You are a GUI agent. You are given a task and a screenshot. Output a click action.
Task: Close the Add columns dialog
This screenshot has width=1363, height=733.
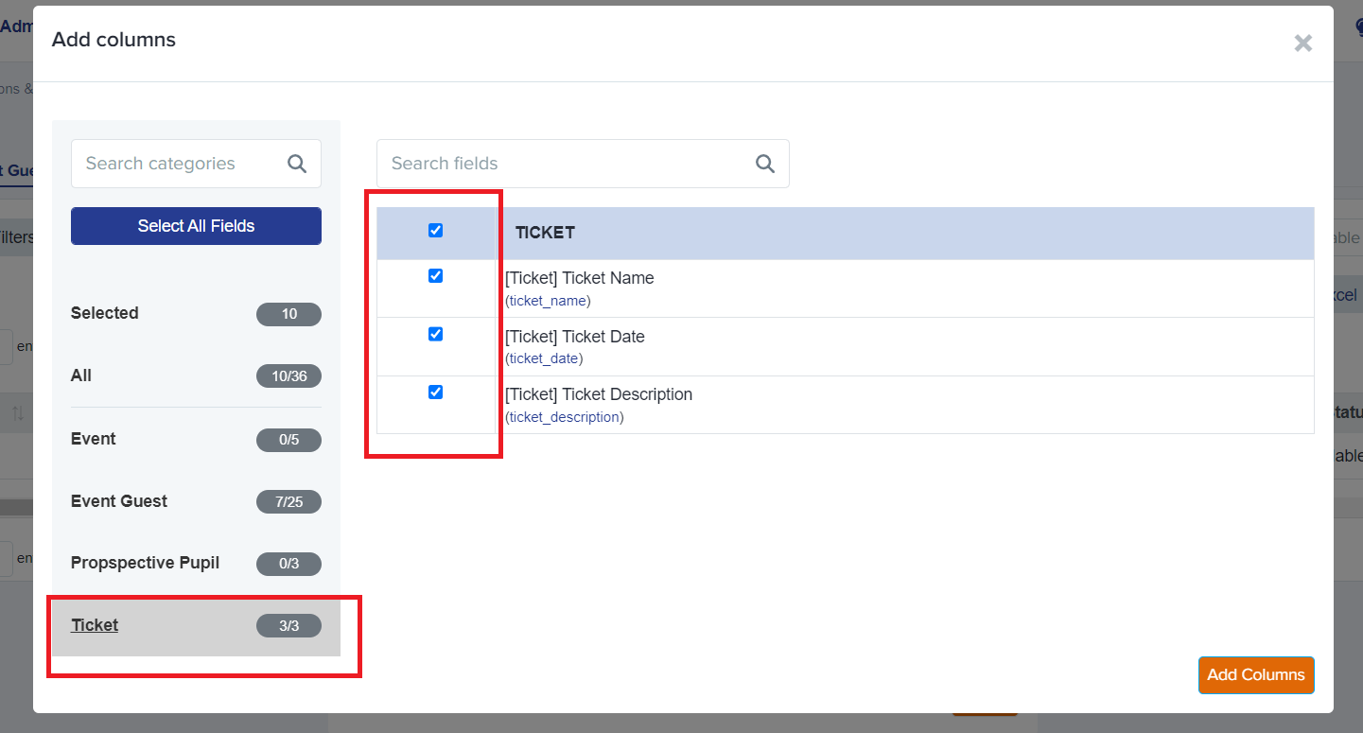point(1302,43)
